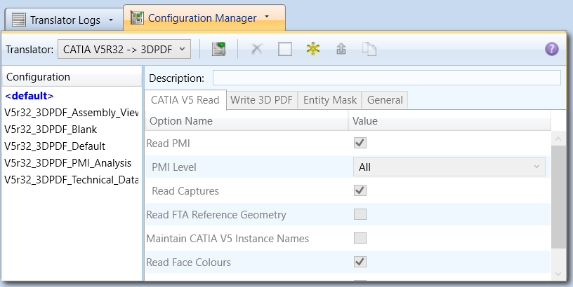Select V5r32_3DPDF_Default configuration
Screen dimensions: 573x287
(x=55, y=146)
